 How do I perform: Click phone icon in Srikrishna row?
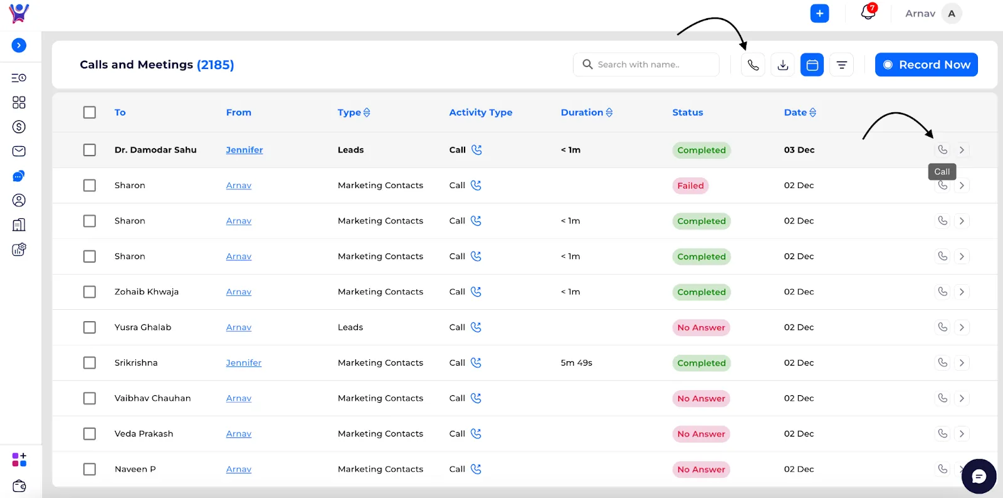click(942, 363)
